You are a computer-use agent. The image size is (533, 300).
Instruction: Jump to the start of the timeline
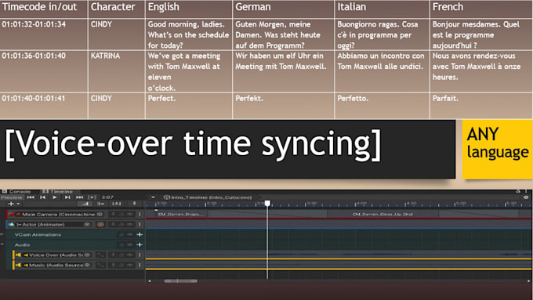tap(31, 197)
